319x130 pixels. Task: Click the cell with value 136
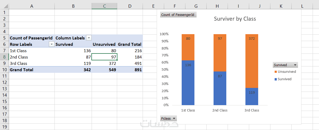coord(73,51)
